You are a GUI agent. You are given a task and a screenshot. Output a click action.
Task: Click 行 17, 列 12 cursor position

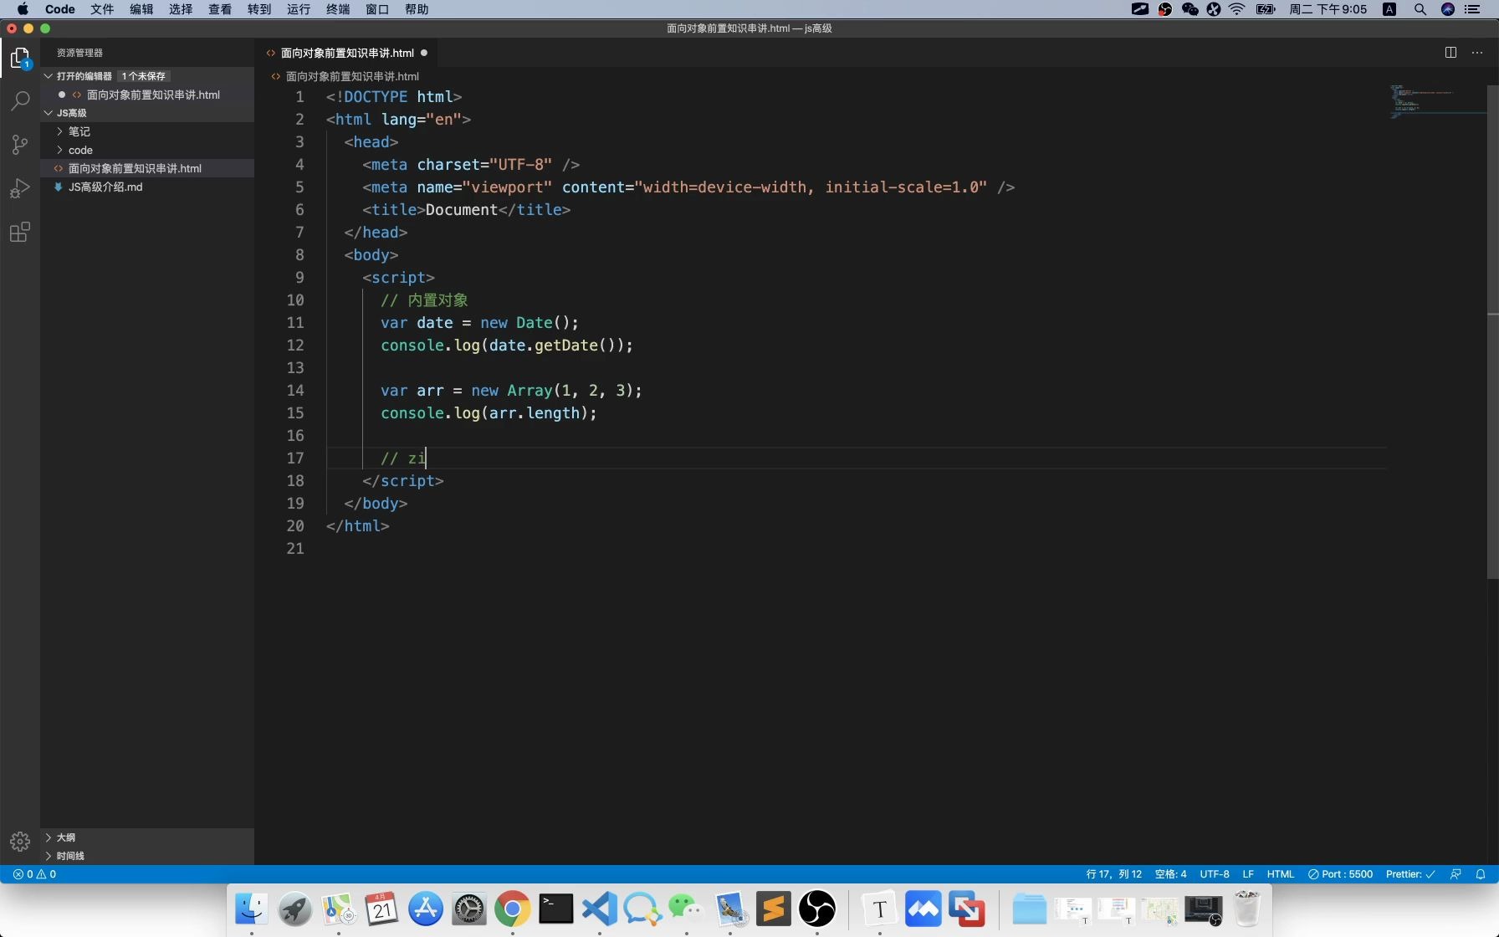pos(1113,873)
